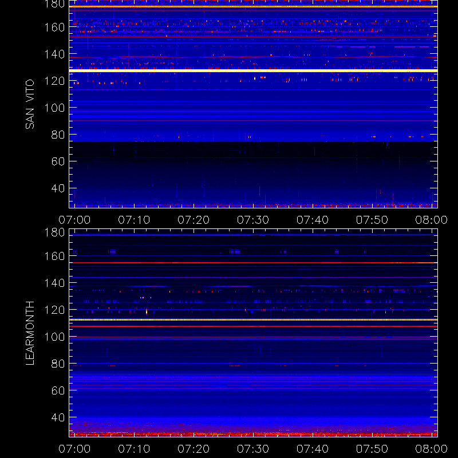Click 07:10 time label under LEARMONTH plot
458x458 pixels.
coord(134,449)
